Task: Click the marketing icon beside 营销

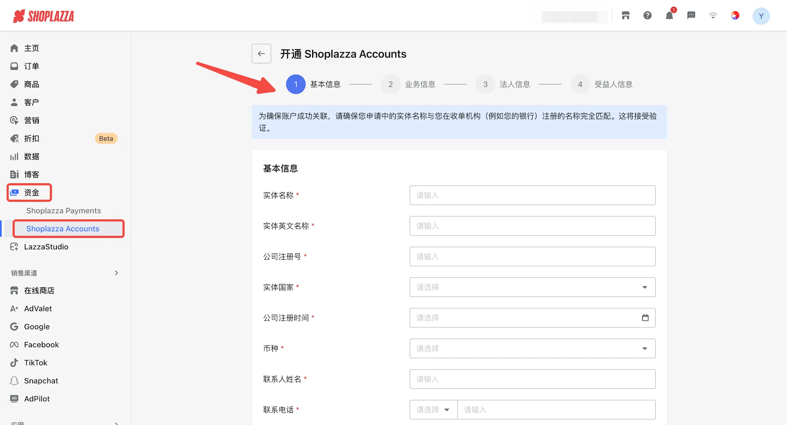Action: pyautogui.click(x=14, y=120)
